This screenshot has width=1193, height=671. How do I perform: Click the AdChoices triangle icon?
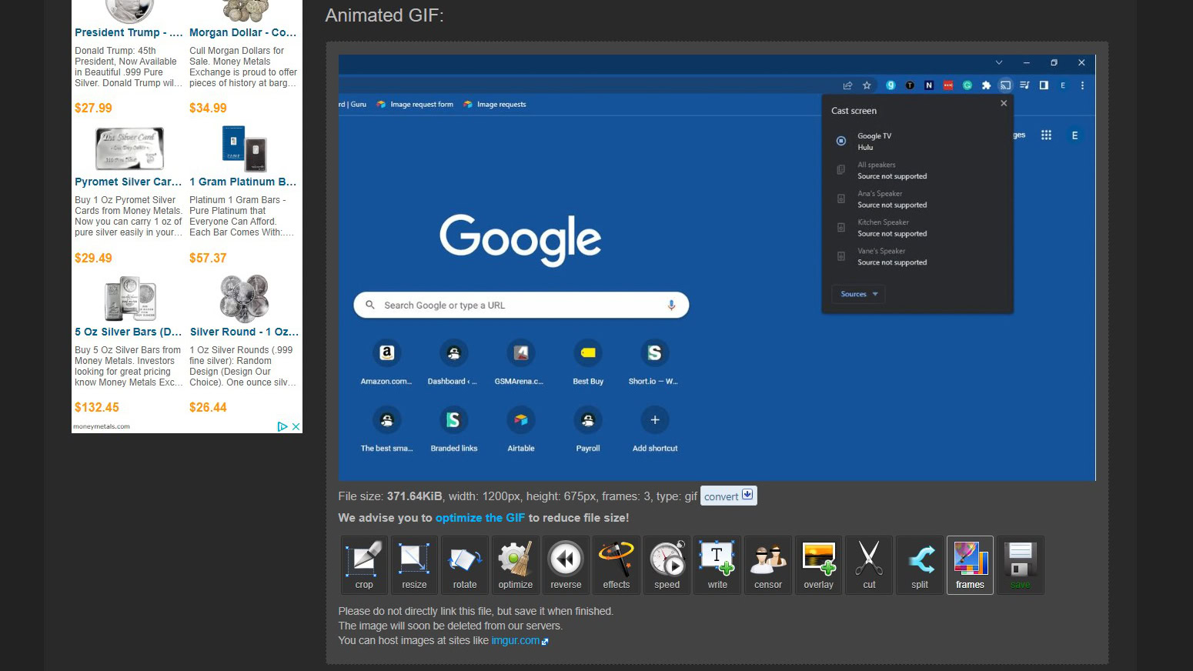pyautogui.click(x=282, y=426)
